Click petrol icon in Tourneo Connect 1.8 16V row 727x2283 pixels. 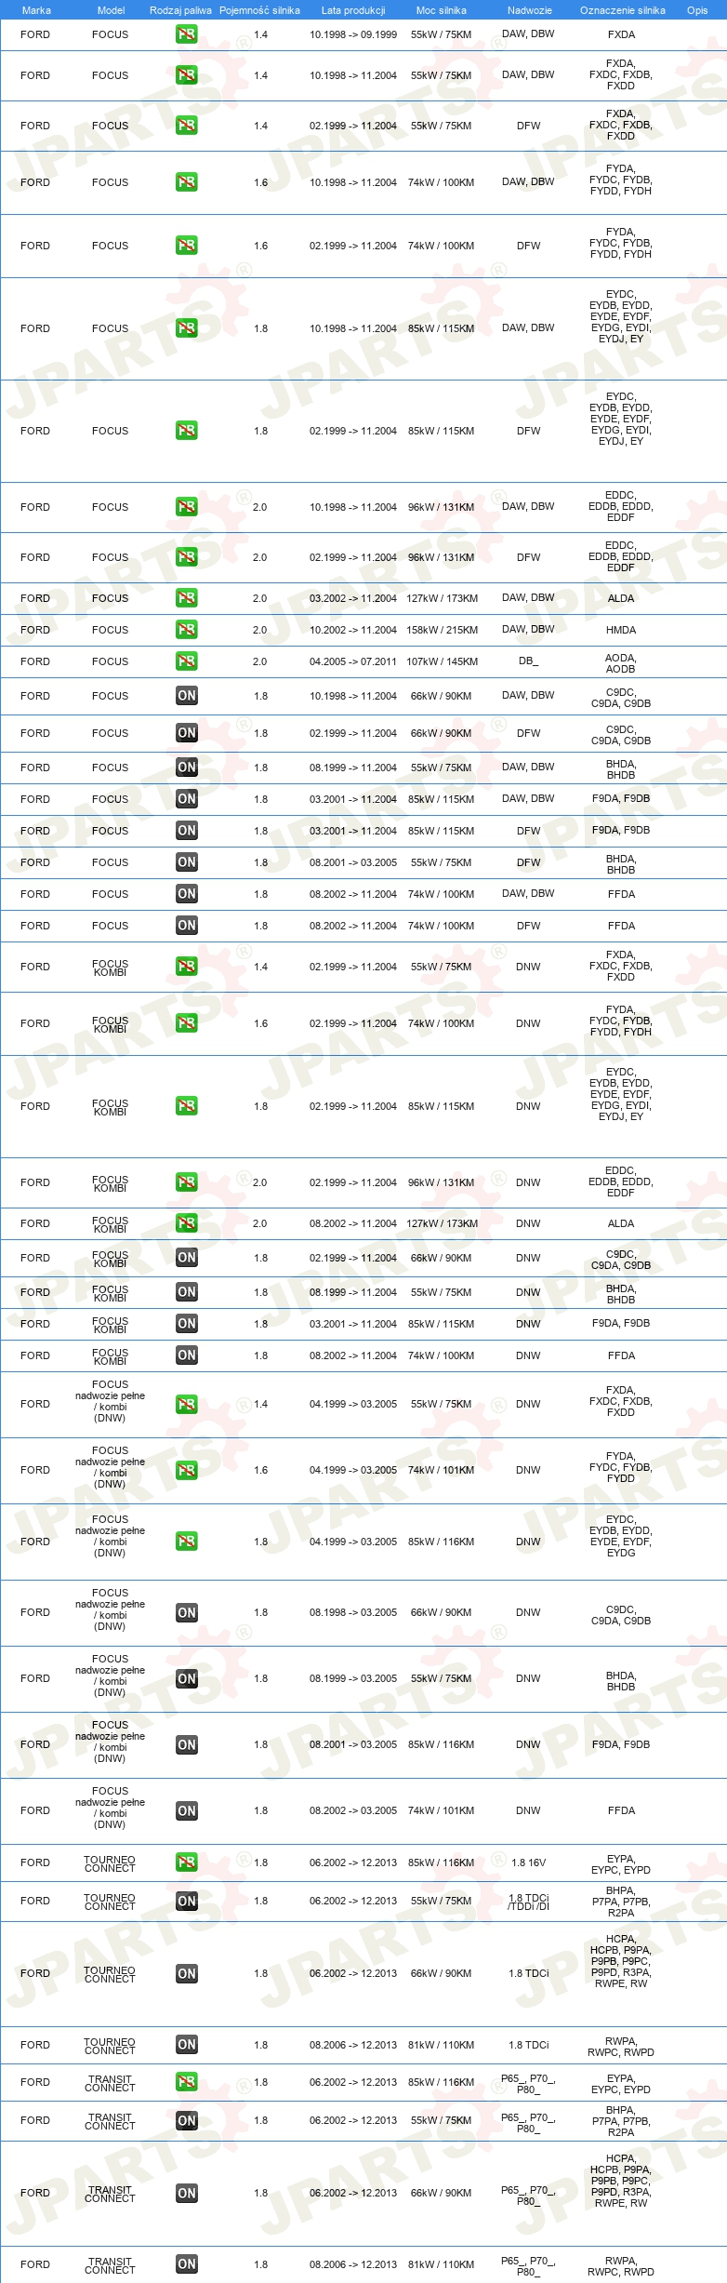tap(186, 1862)
